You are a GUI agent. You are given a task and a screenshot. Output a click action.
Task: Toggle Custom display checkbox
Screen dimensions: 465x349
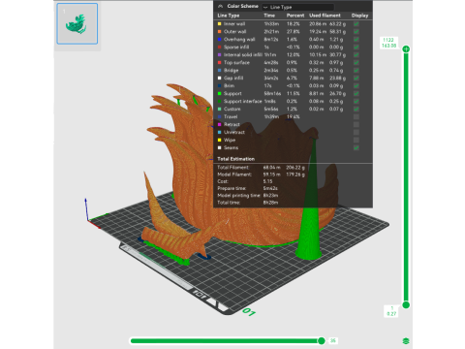(x=356, y=110)
